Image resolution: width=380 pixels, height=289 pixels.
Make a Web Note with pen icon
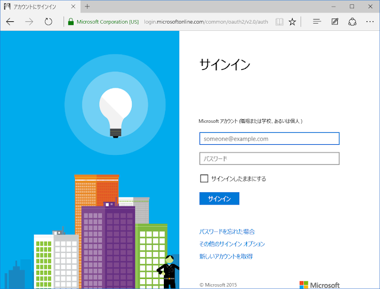(x=335, y=22)
